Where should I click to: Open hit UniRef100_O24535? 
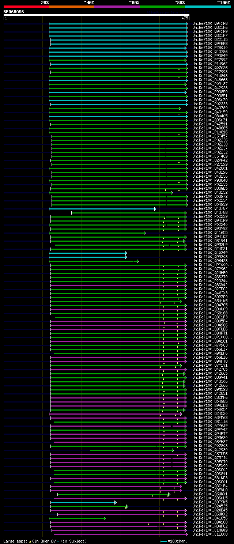pos(210,506)
